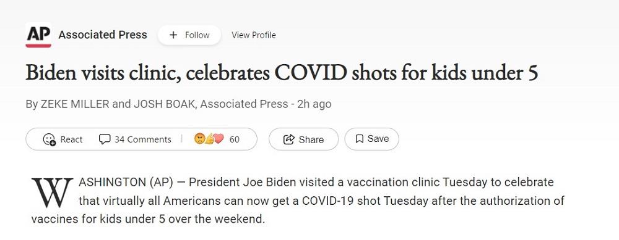Follow the Associated Press publisher
Viewport: 619px width, 240px height.
pyautogui.click(x=189, y=35)
